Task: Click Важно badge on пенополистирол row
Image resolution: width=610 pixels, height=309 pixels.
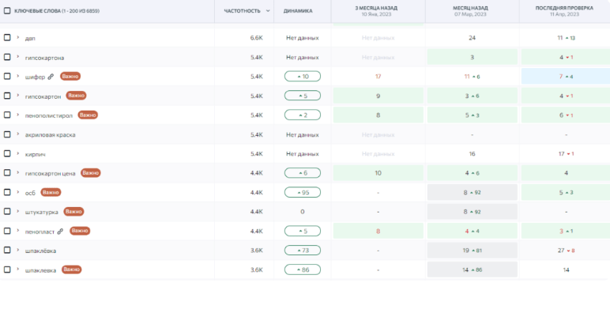Action: [88, 115]
